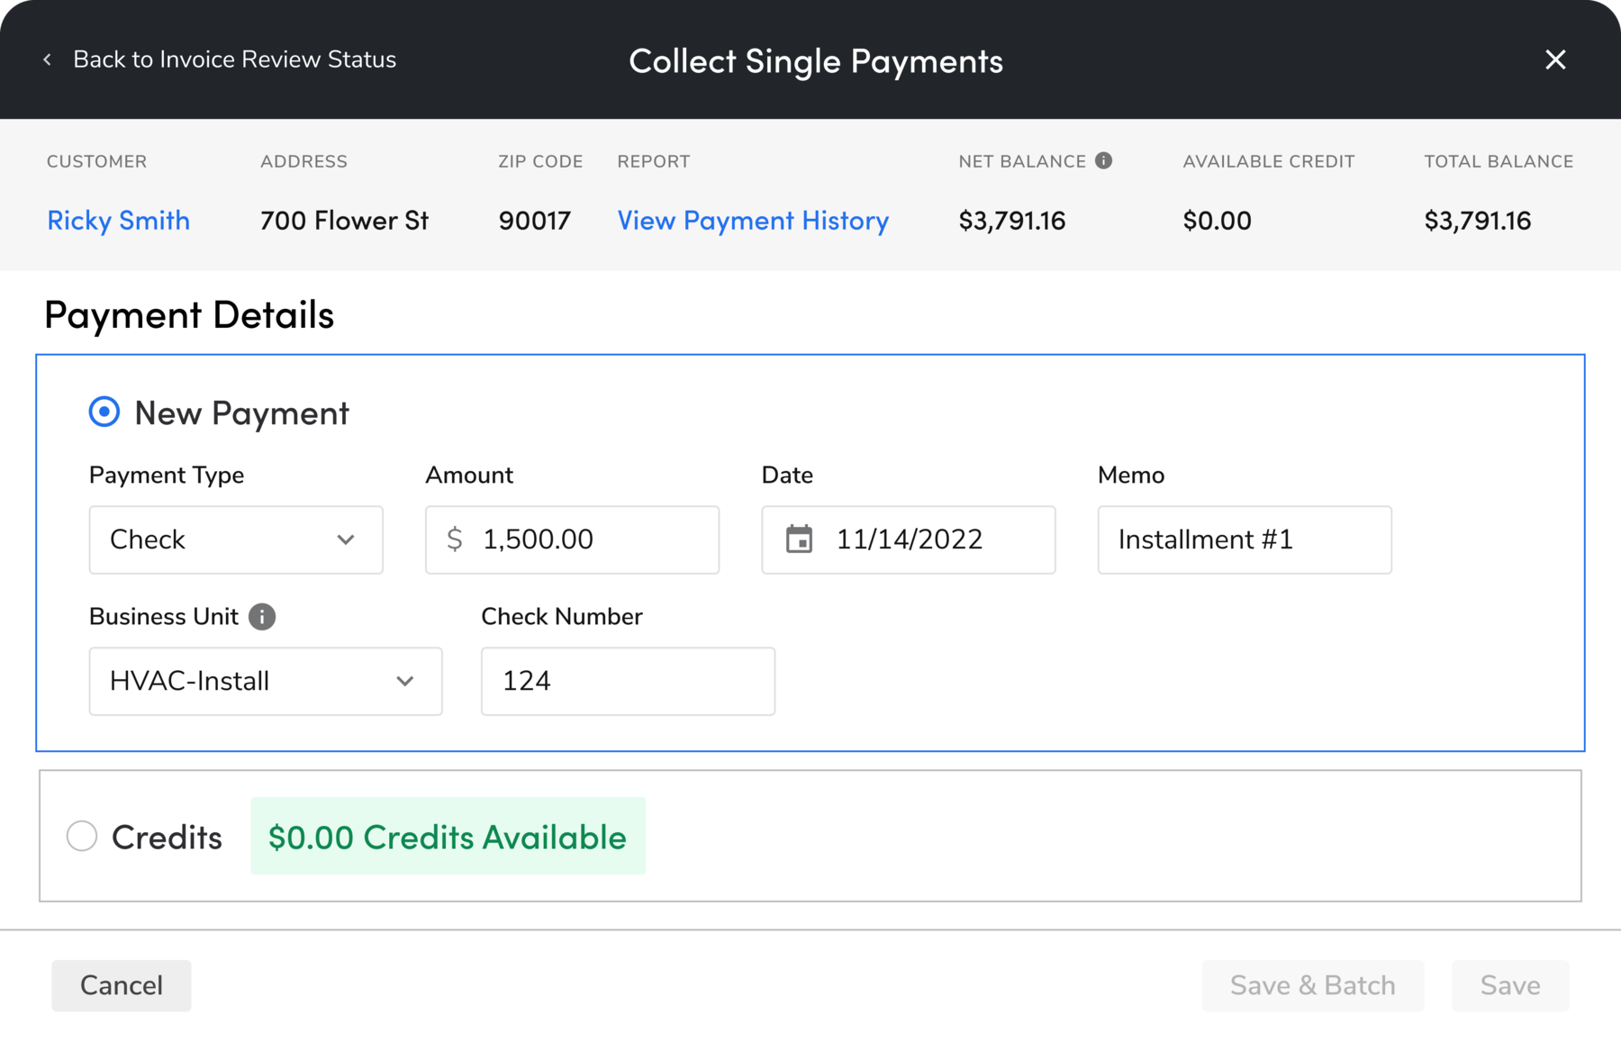Viewport: 1621px width, 1042px height.
Task: Select the Credits radio button
Action: (82, 836)
